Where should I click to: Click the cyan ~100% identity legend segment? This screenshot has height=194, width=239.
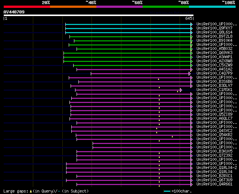tap(212, 7)
